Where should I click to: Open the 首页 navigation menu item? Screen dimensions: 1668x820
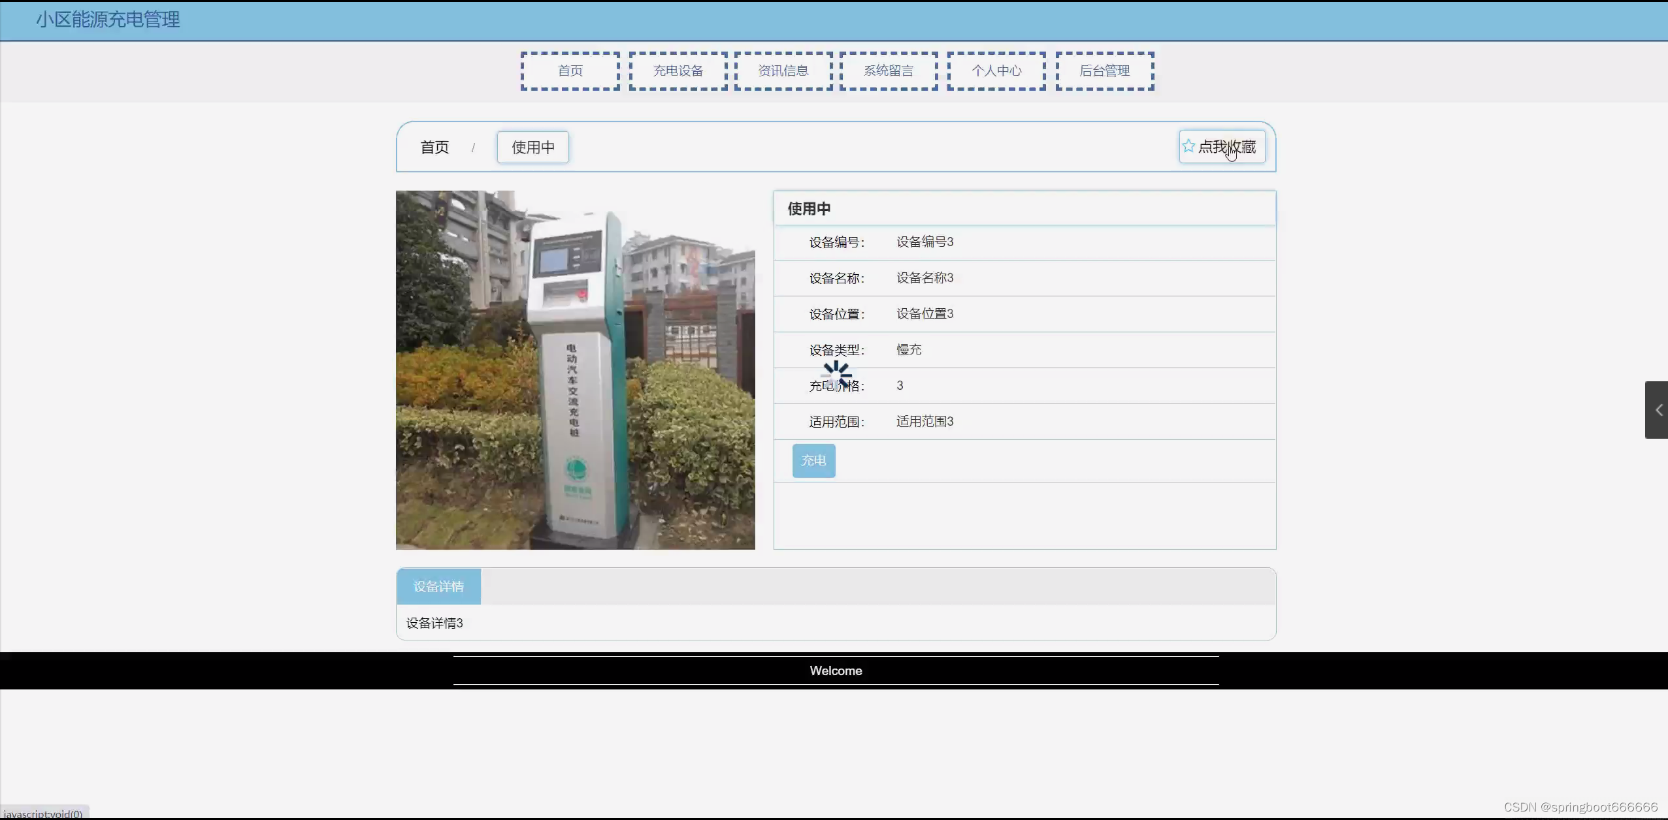[x=570, y=71]
